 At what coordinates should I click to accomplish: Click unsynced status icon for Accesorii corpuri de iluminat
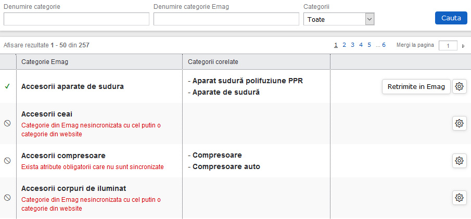tap(7, 198)
